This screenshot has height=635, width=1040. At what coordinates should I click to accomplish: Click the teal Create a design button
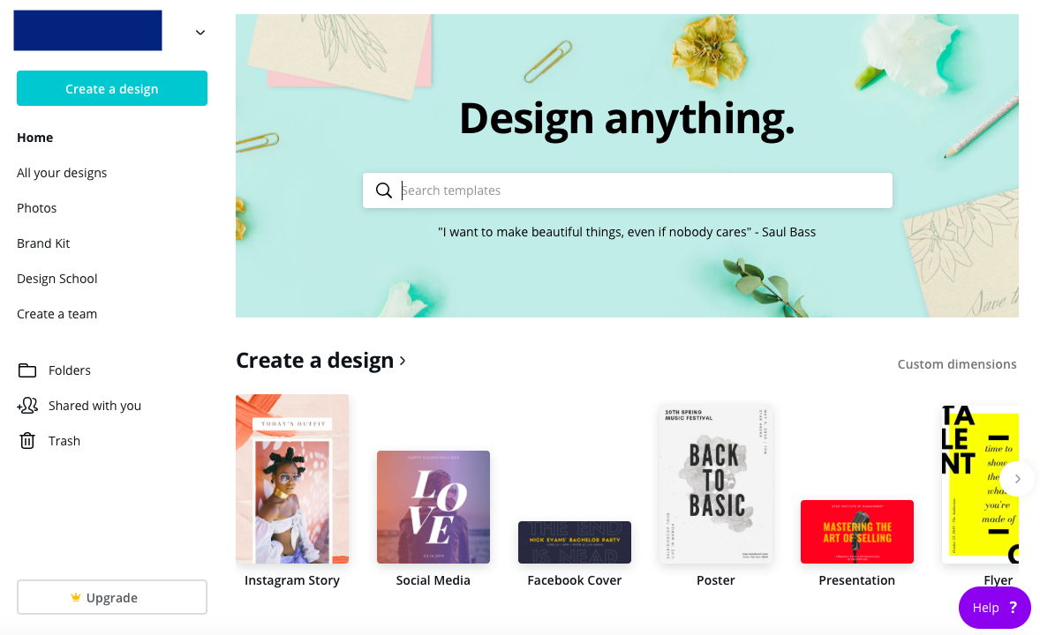tap(112, 88)
